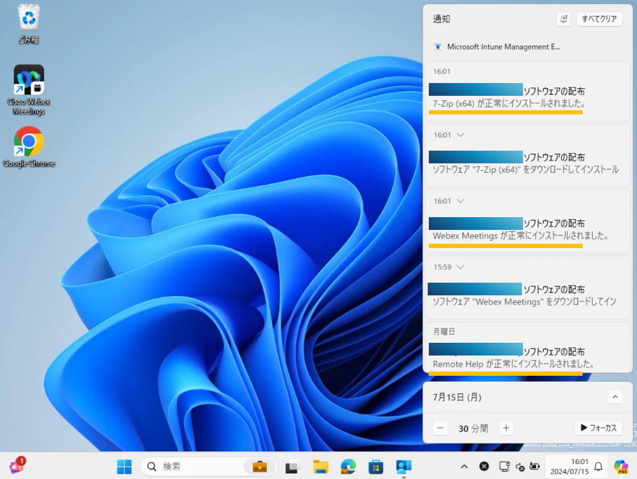Toggle do not disturb in notification header
The image size is (637, 479).
click(x=563, y=19)
